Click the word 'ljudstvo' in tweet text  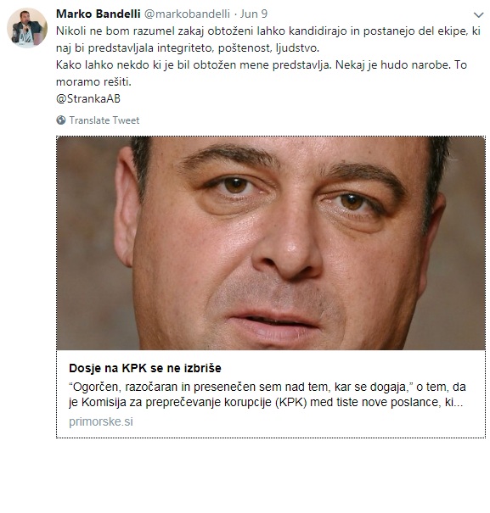click(x=297, y=48)
